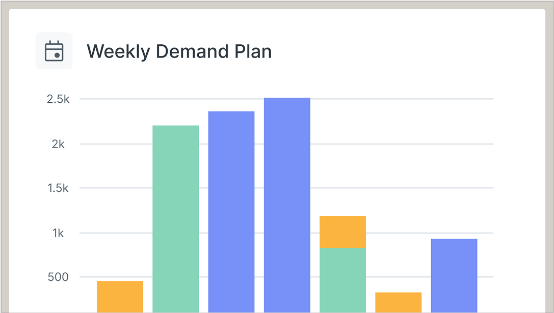Select the shortest orange bar
The height and width of the screenshot is (313, 554).
tap(398, 302)
